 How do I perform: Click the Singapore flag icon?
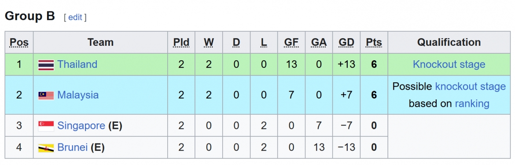pos(46,126)
